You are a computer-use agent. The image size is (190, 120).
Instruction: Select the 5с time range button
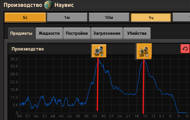[25, 17]
